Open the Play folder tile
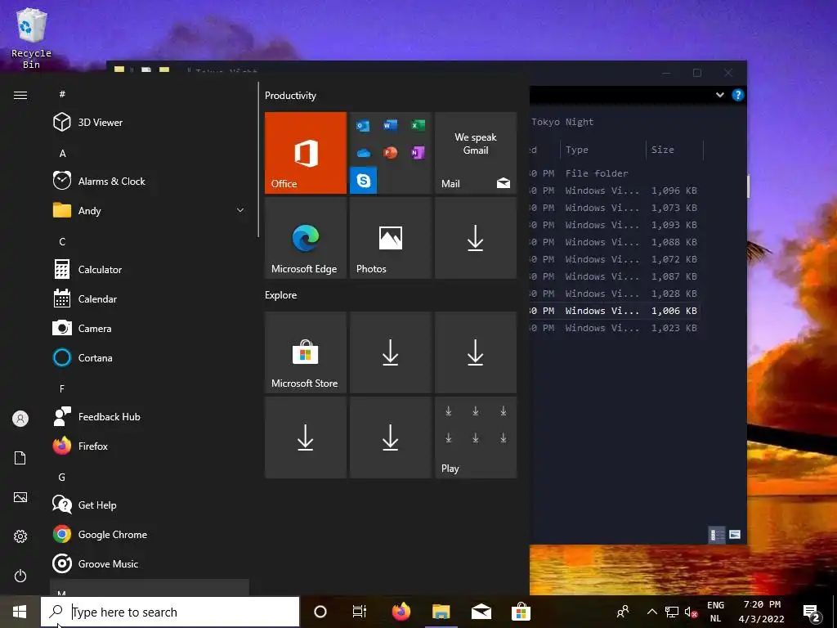The height and width of the screenshot is (628, 837). click(476, 437)
